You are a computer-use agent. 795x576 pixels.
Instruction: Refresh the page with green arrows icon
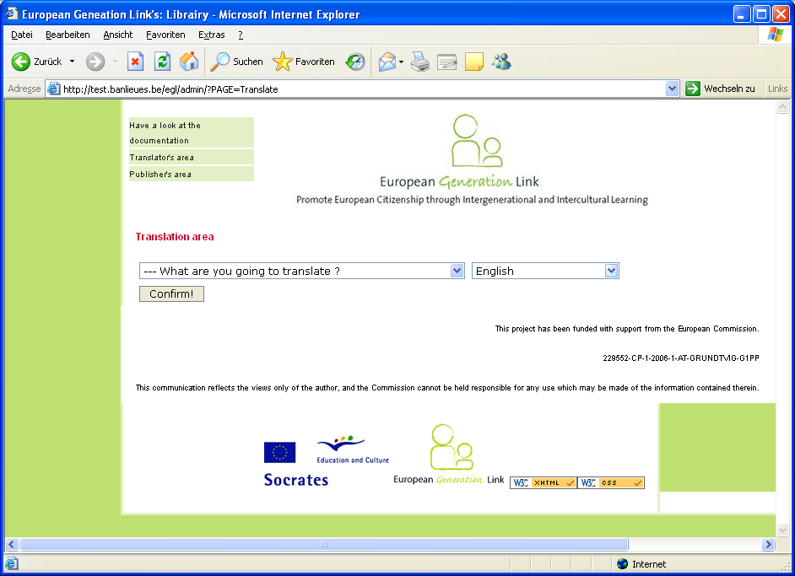coord(162,62)
